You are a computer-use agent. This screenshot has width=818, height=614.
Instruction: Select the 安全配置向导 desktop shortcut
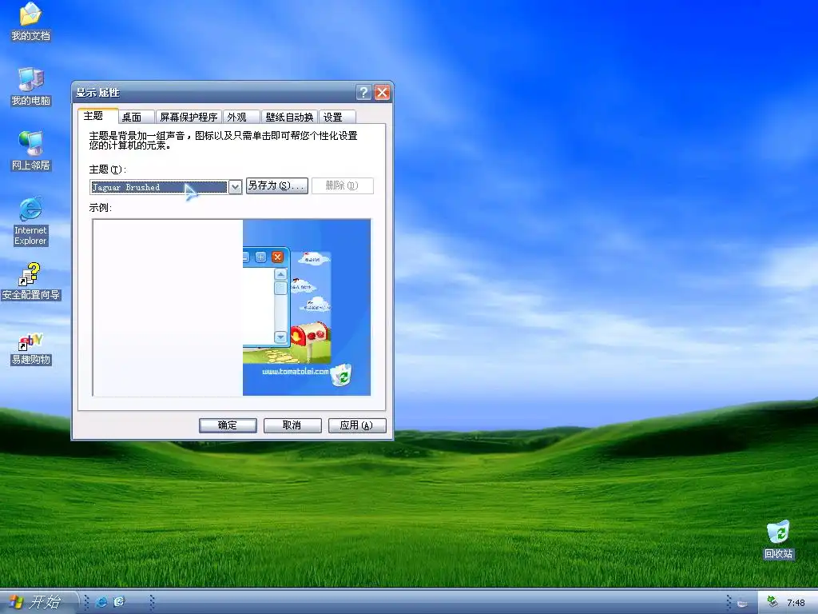click(31, 281)
